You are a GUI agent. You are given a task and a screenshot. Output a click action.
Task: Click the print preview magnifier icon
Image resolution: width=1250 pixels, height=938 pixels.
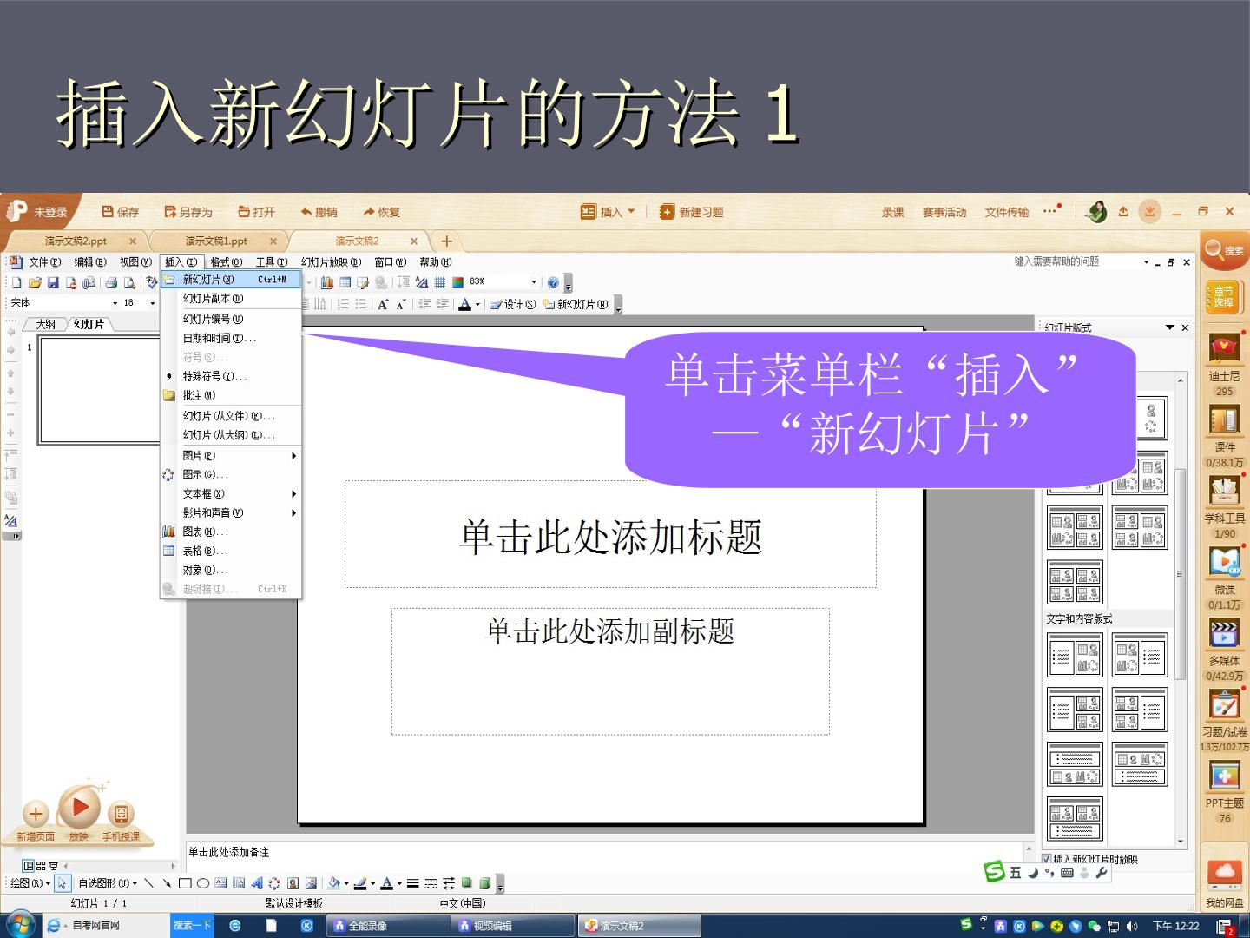[129, 282]
